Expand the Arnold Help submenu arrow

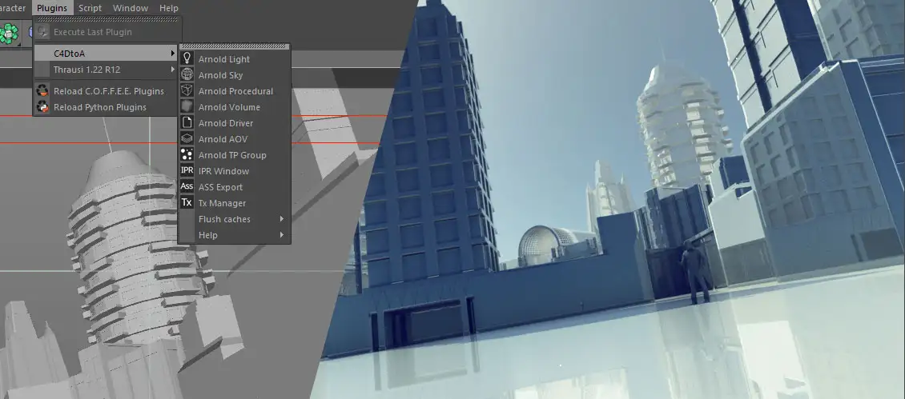tap(282, 235)
